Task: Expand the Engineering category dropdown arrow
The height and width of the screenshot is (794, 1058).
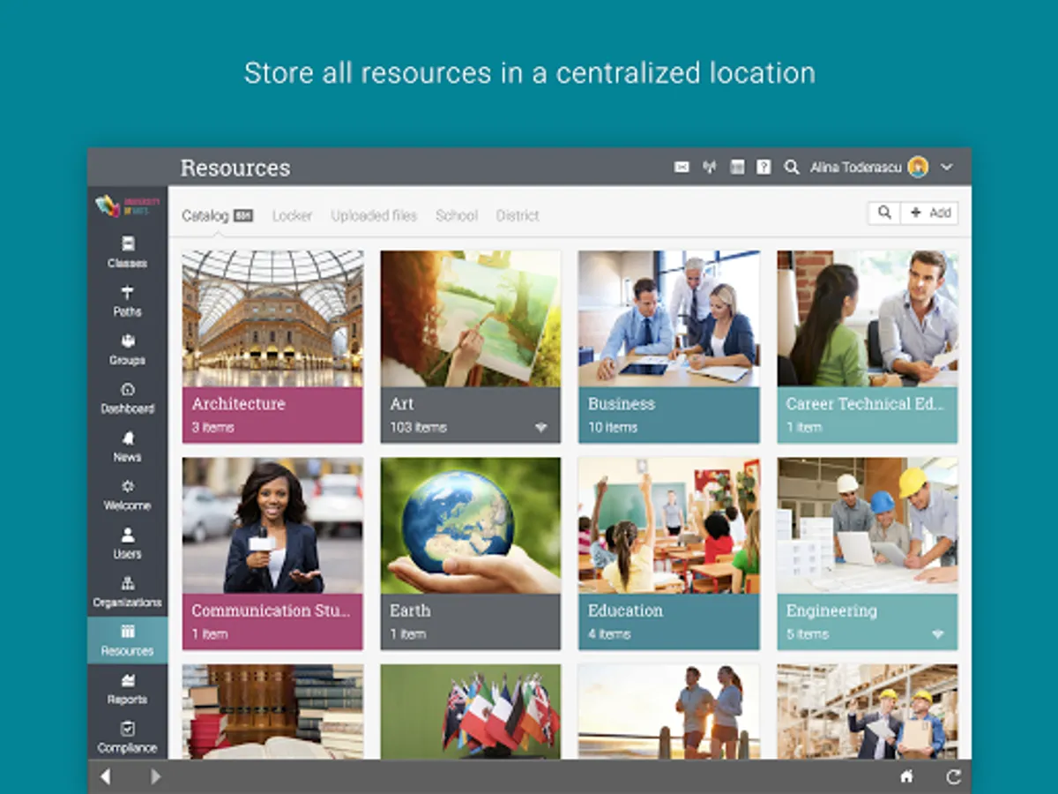Action: [937, 634]
